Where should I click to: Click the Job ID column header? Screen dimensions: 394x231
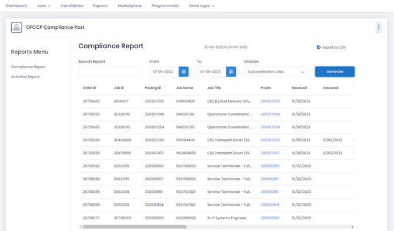(x=119, y=88)
